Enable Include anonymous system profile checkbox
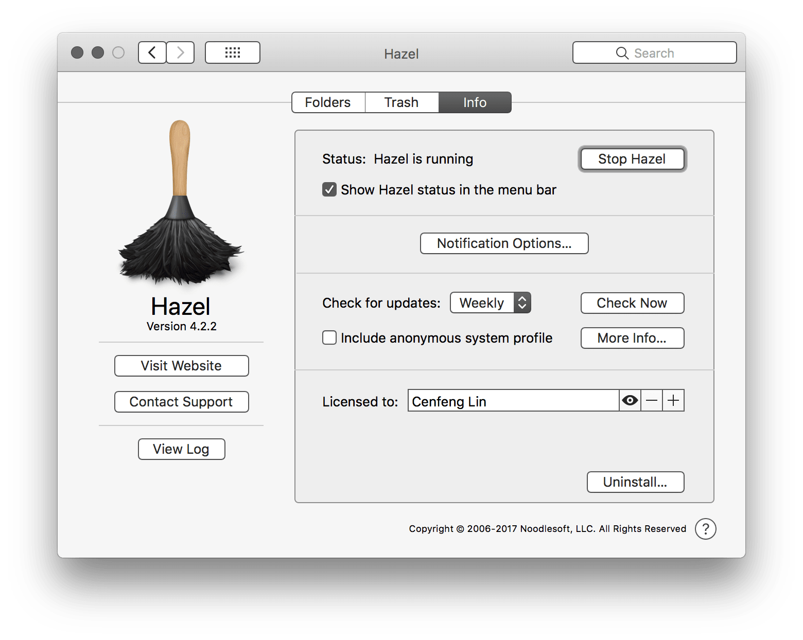Viewport: 803px width, 640px height. click(329, 338)
